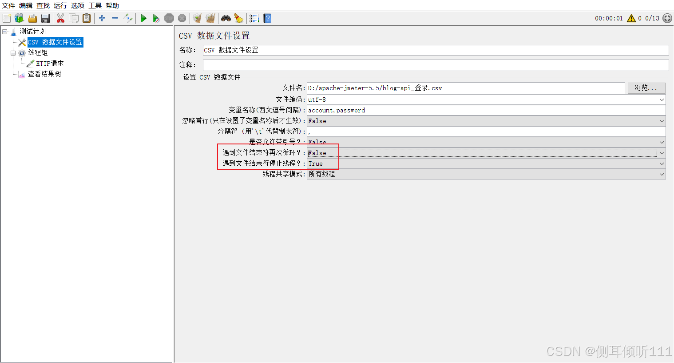Save the test plan with floppy icon

click(x=45, y=18)
